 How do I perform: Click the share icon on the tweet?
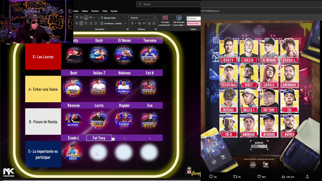point(307,177)
